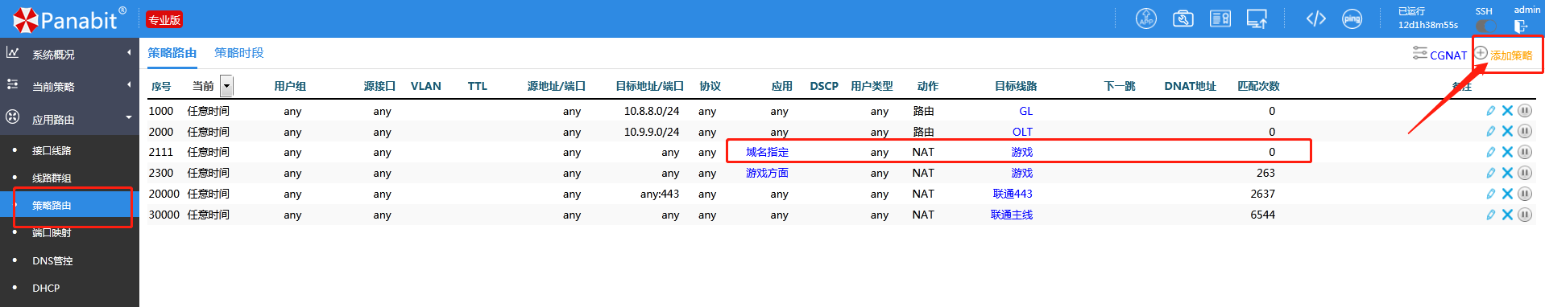
Task: Open CGNAT settings
Action: pos(1439,55)
